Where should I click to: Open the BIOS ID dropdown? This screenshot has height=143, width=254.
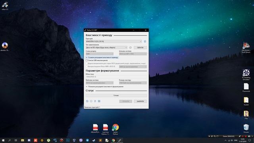133,67
